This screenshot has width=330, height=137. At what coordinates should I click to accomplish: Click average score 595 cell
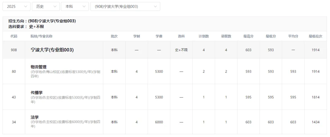tap(293, 97)
